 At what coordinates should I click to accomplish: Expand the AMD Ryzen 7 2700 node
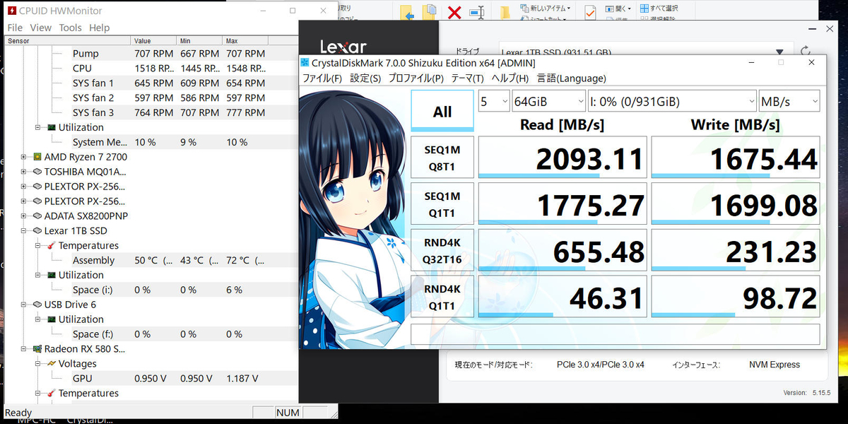click(25, 157)
